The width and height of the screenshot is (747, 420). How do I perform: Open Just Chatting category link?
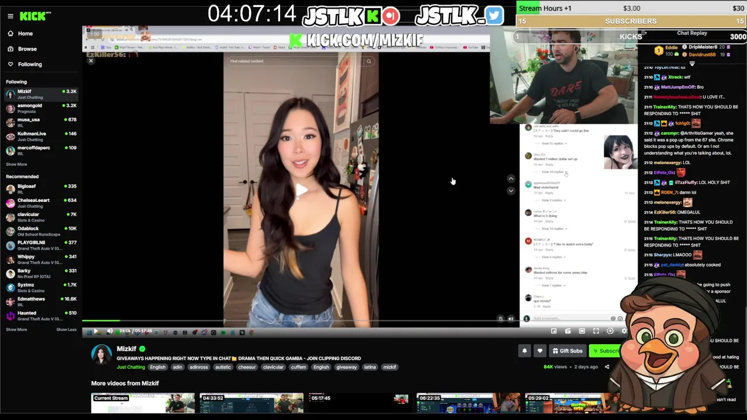pos(131,367)
